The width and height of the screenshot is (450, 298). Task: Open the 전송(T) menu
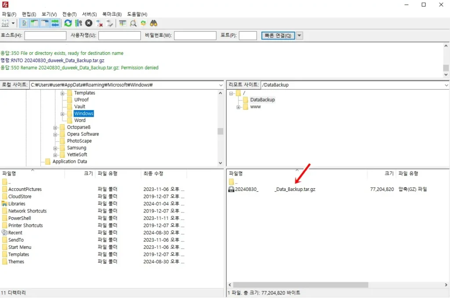(x=69, y=14)
